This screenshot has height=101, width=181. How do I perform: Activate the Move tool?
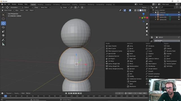tap(3, 23)
